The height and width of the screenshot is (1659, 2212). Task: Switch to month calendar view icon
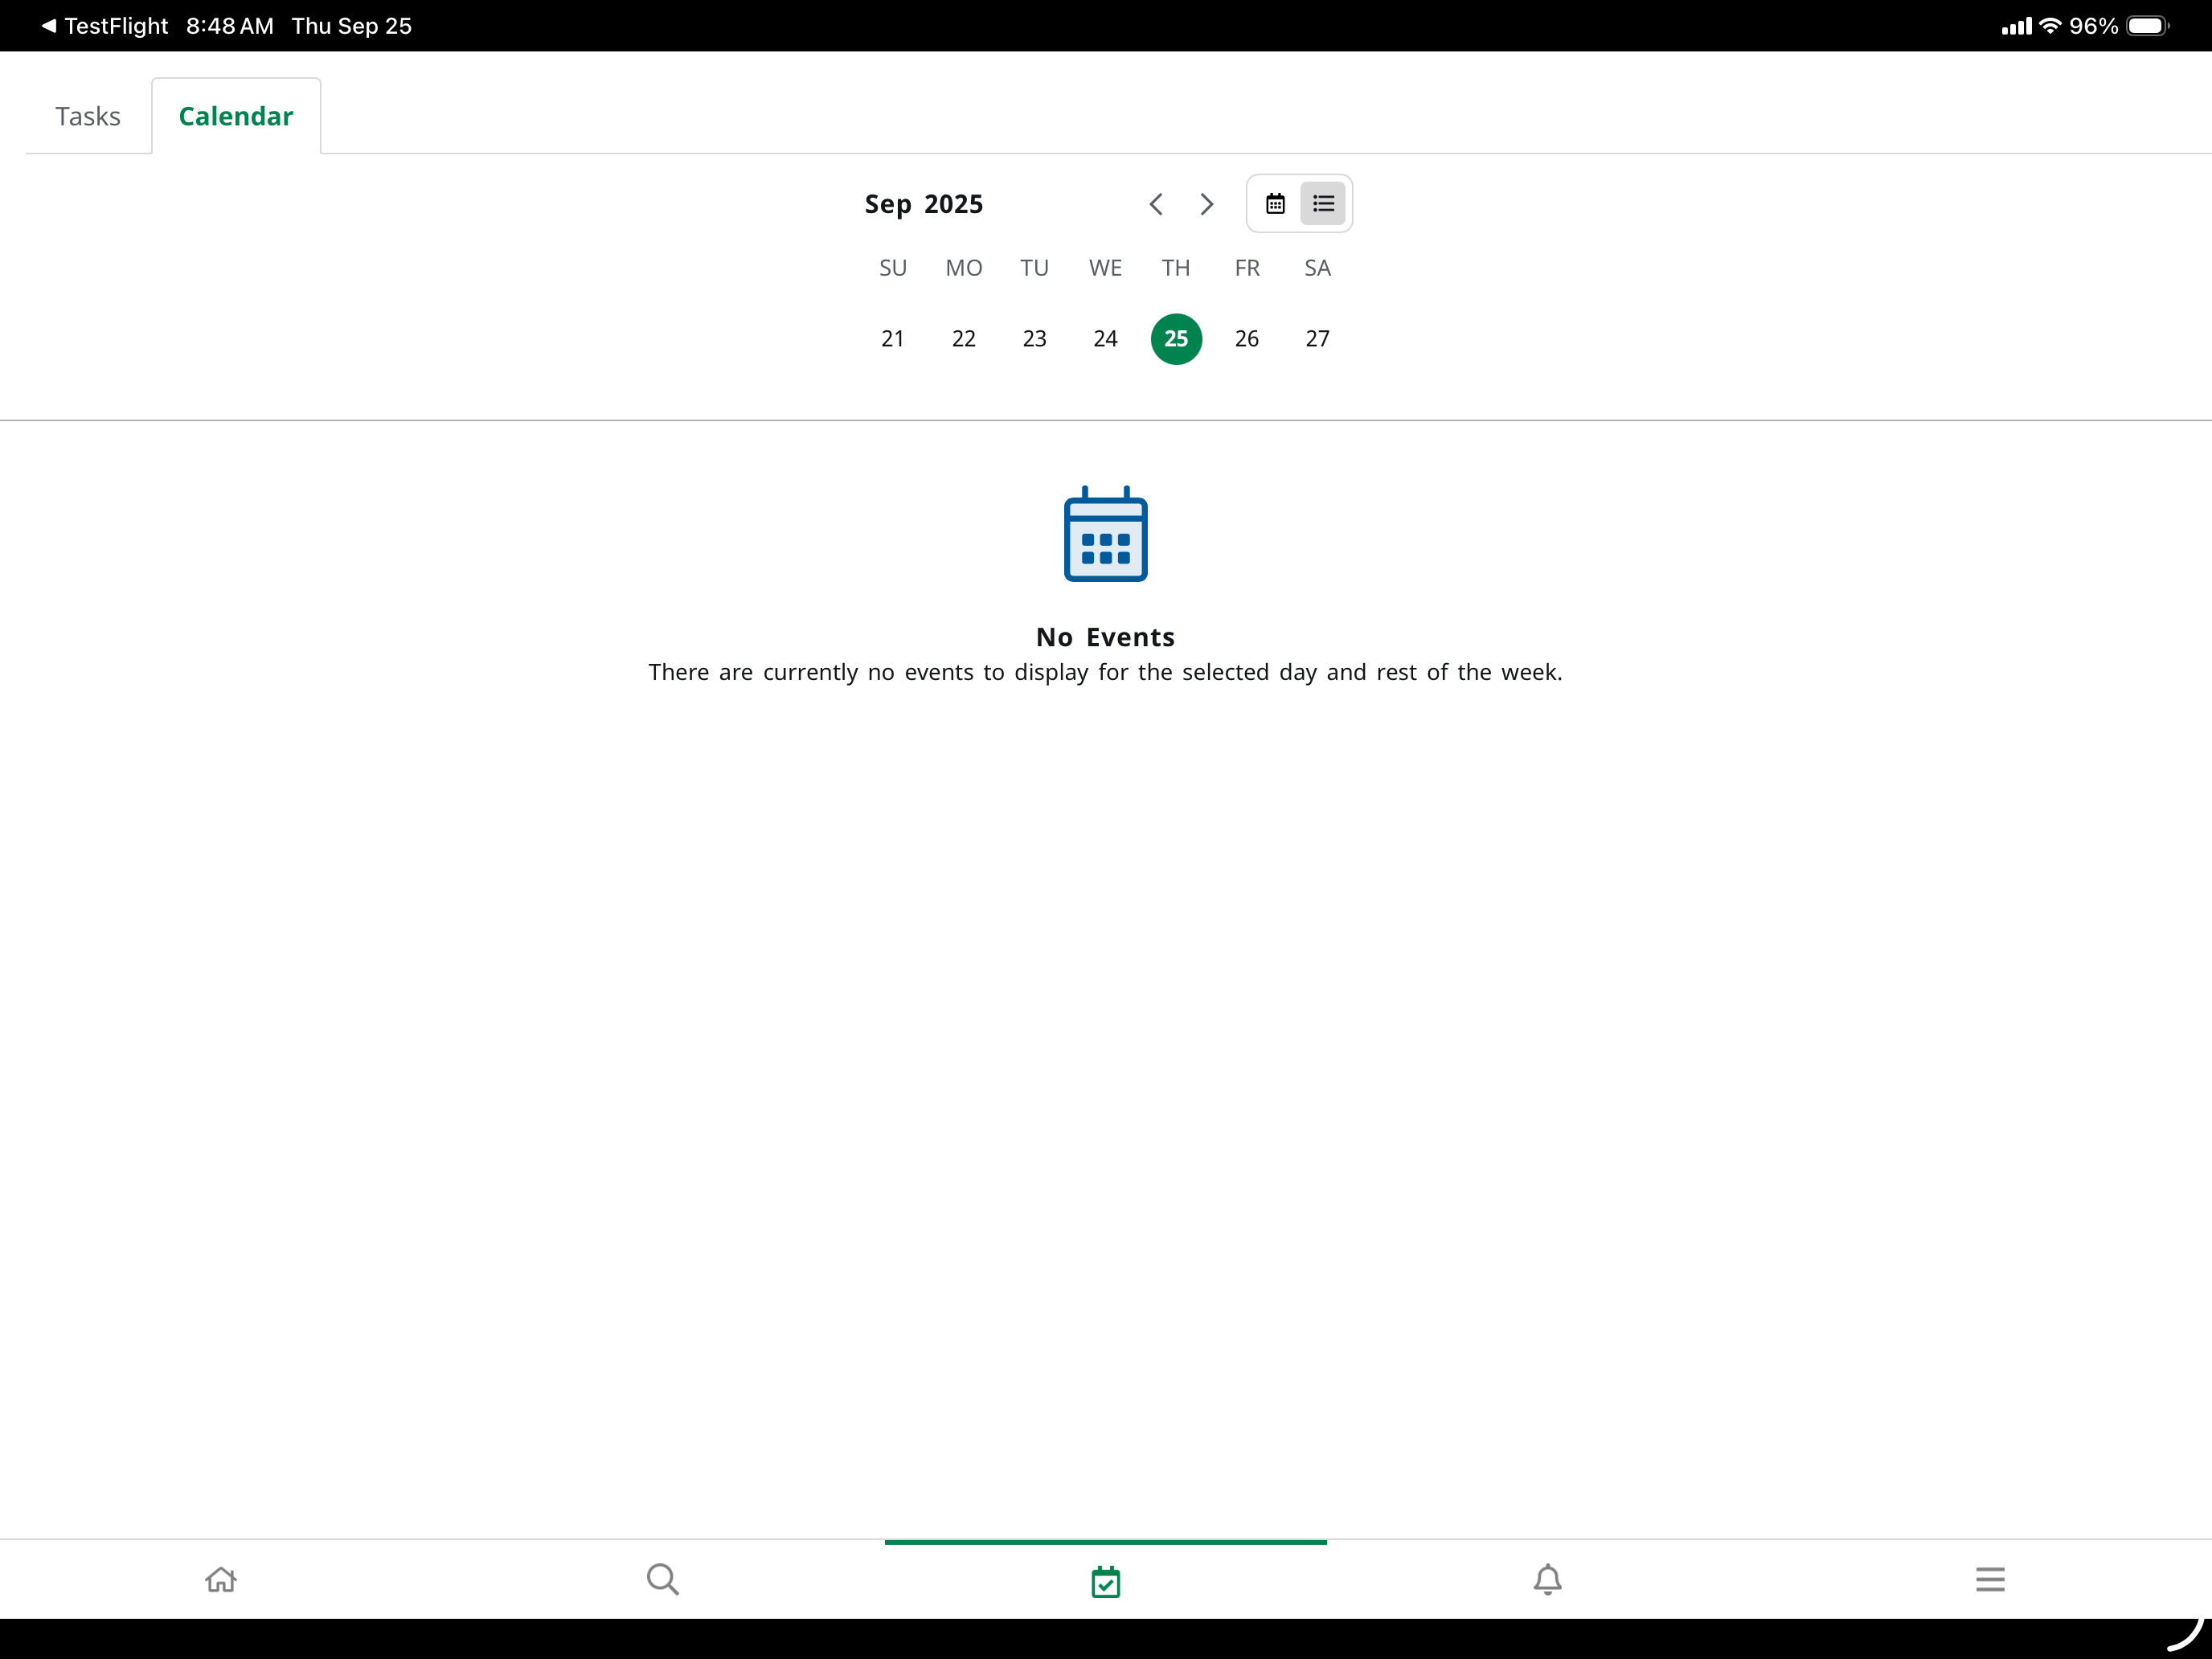[x=1275, y=204]
